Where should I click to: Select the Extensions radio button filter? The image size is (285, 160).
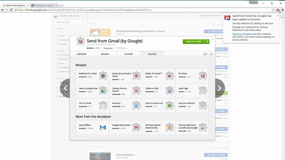coord(58,40)
